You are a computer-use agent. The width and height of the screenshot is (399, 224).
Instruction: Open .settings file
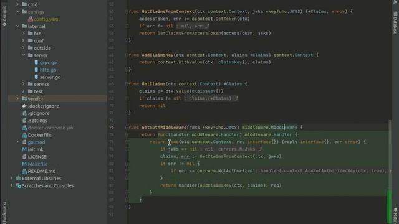coord(37,120)
